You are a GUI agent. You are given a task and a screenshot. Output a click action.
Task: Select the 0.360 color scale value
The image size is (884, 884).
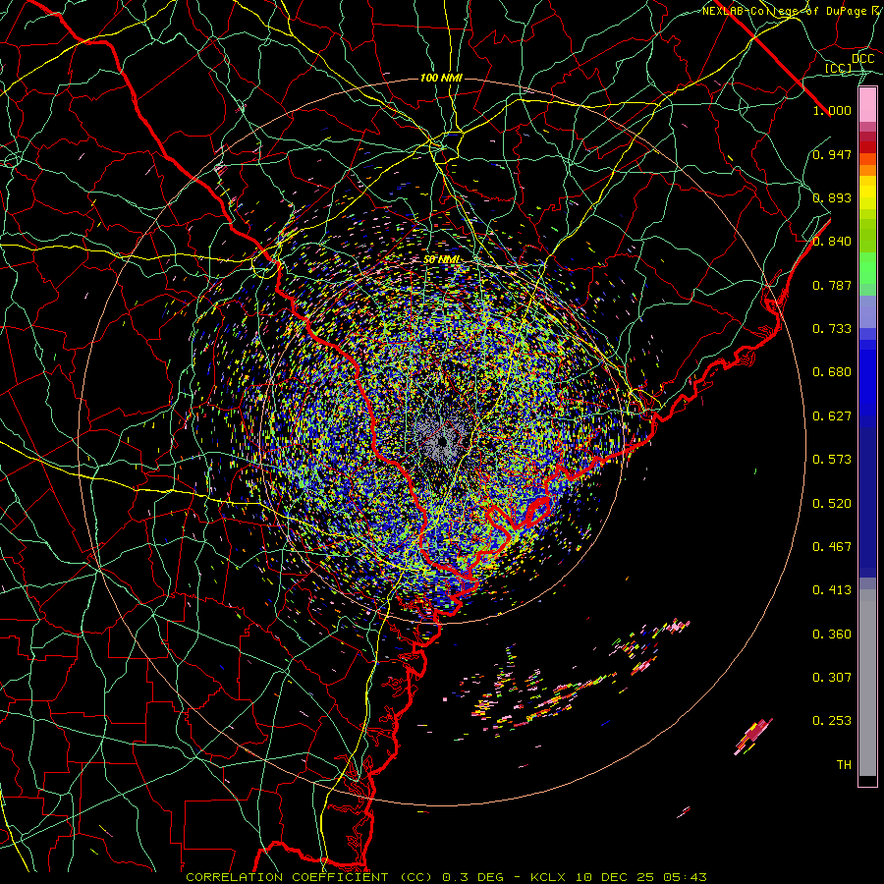(x=832, y=635)
